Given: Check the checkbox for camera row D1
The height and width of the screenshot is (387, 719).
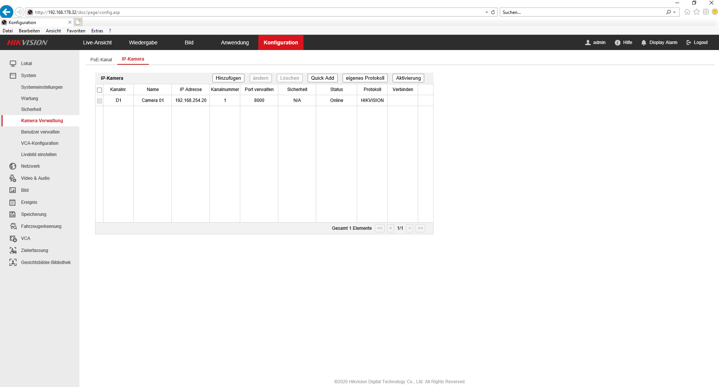Looking at the screenshot, I should pyautogui.click(x=100, y=101).
